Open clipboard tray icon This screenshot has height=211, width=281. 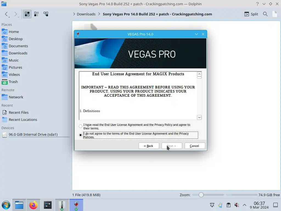click(229, 205)
